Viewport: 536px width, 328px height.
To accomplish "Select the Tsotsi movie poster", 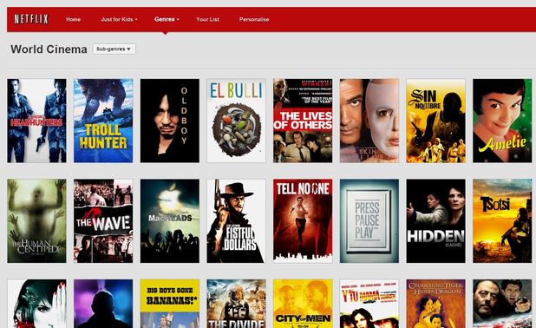I will (x=502, y=221).
